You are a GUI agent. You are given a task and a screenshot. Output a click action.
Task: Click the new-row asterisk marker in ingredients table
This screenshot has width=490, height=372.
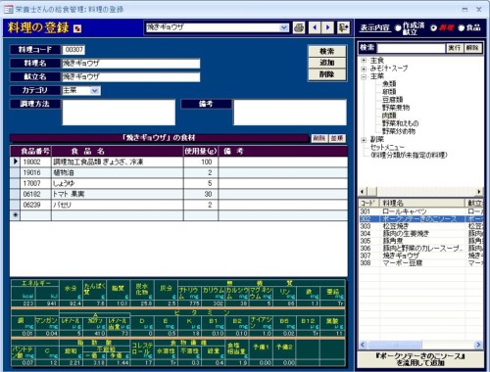[15, 215]
